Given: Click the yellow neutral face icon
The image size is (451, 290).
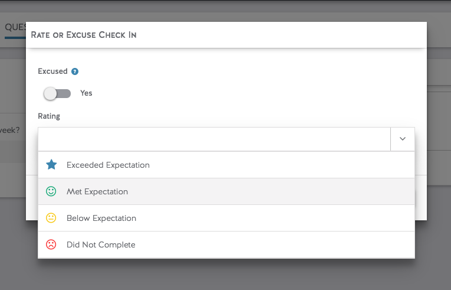Looking at the screenshot, I should [51, 218].
